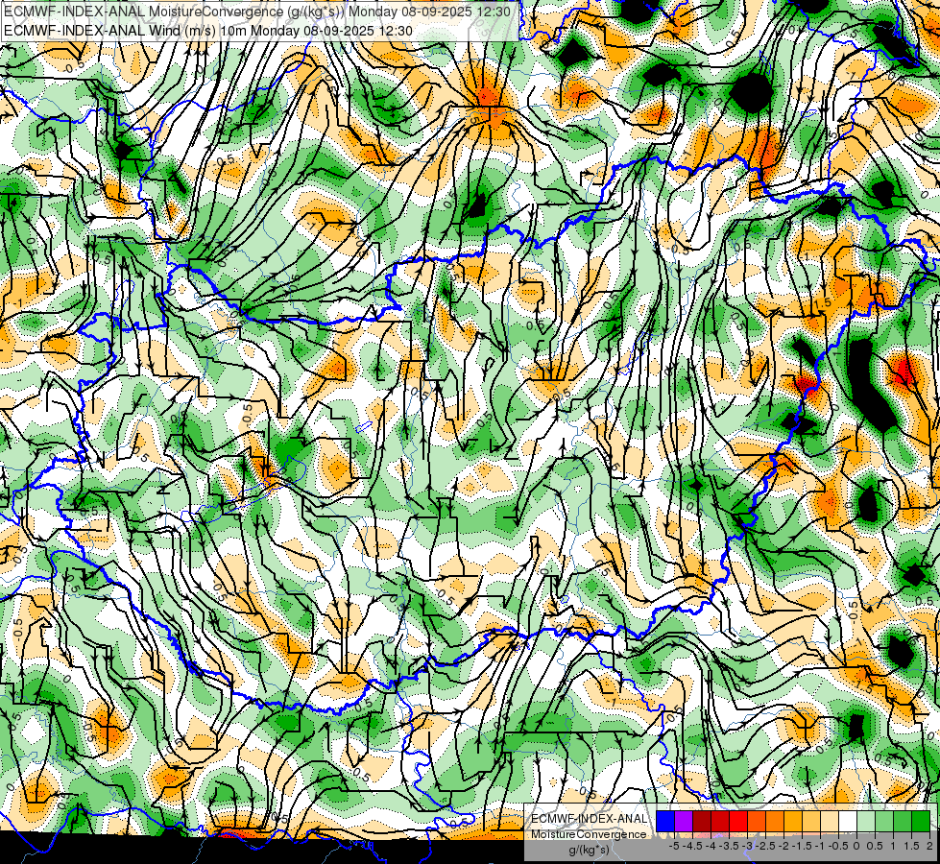940x864 pixels.
Task: Click the ECMWF-INDEX-ANAL label in the legend
Action: click(590, 819)
